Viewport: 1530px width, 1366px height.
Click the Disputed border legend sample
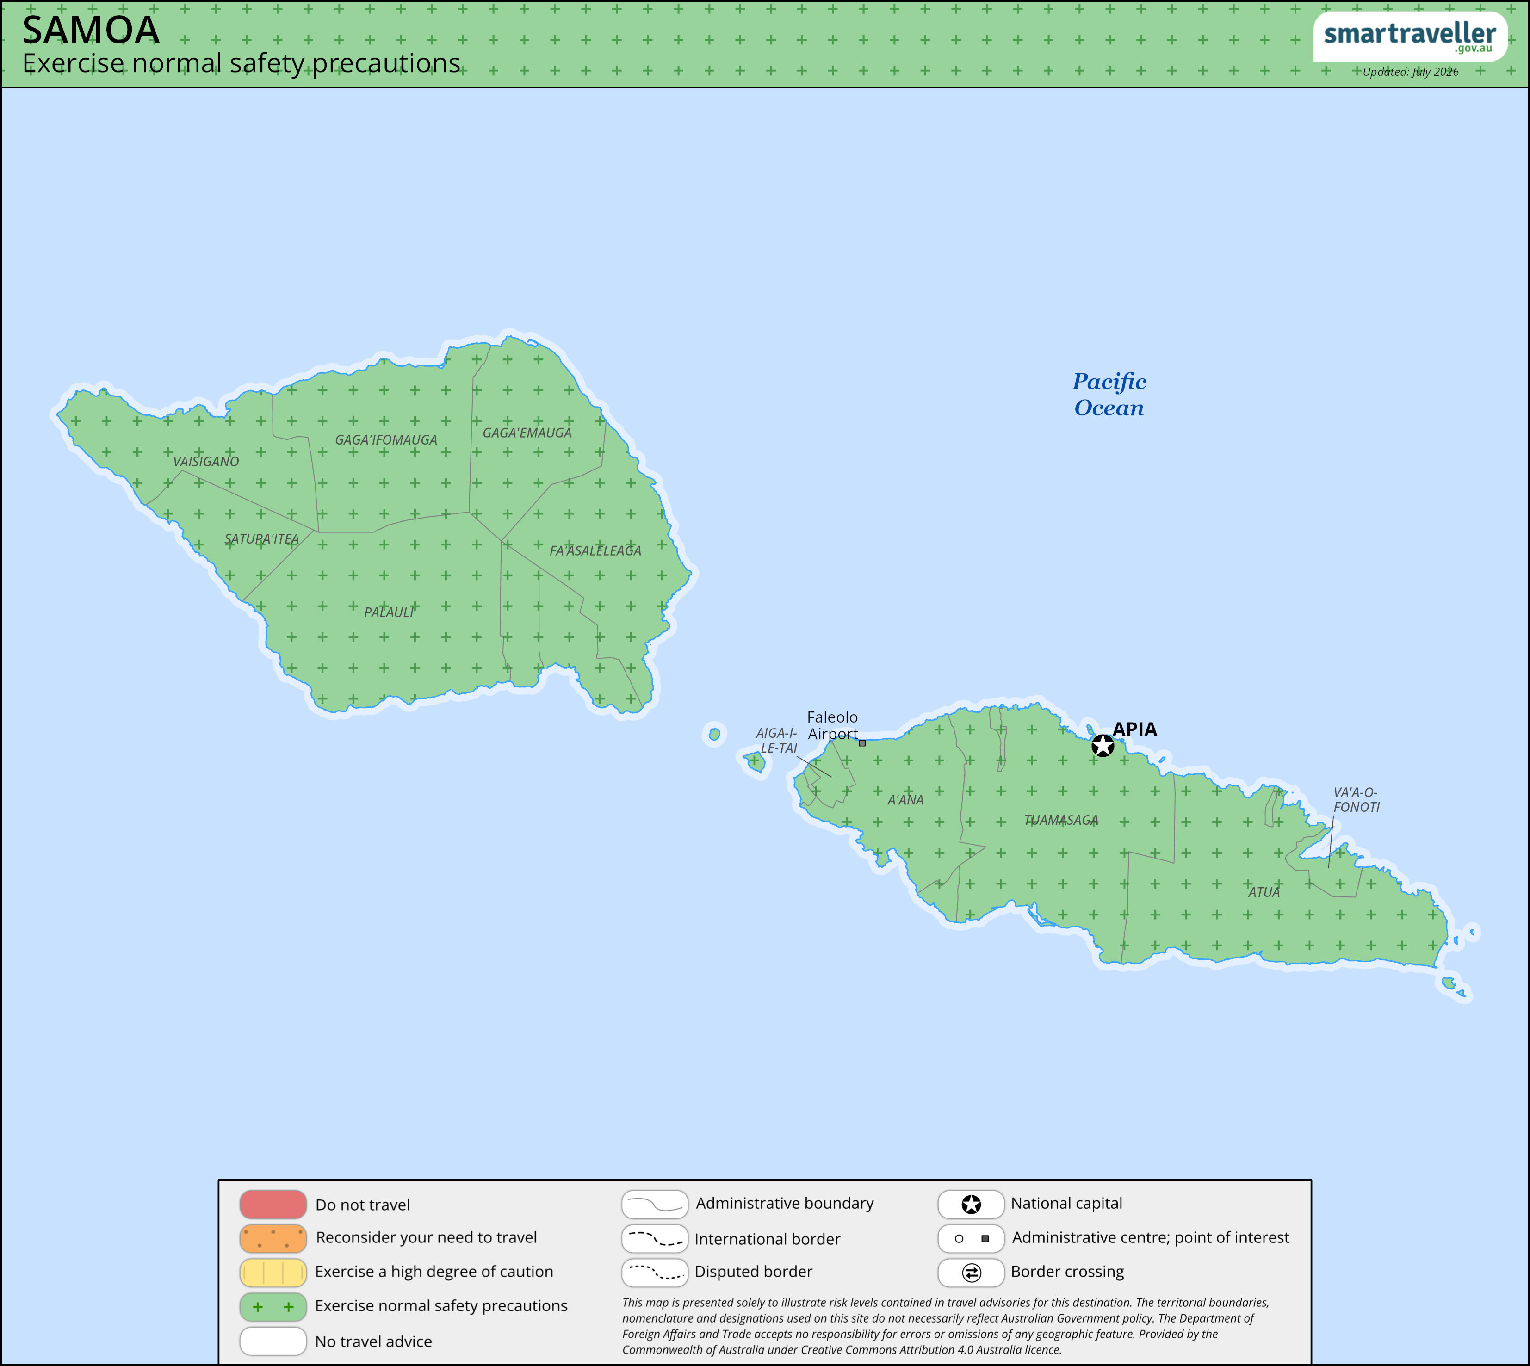[x=655, y=1273]
